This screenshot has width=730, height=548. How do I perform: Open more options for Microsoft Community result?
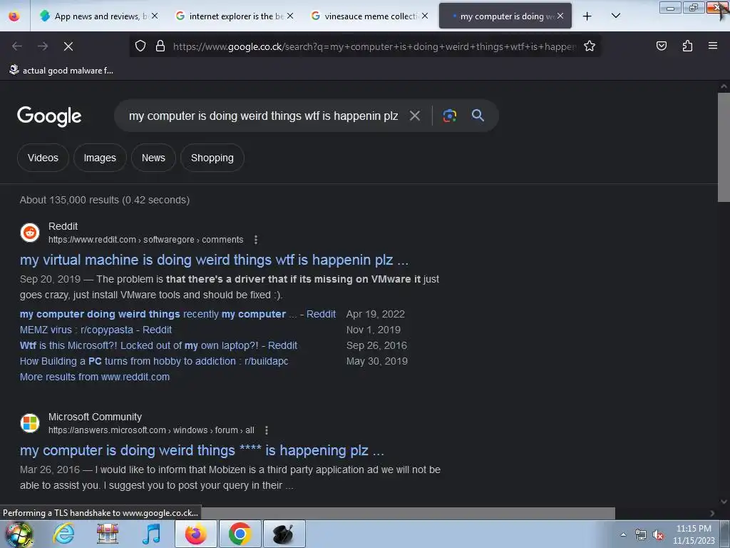coord(267,430)
